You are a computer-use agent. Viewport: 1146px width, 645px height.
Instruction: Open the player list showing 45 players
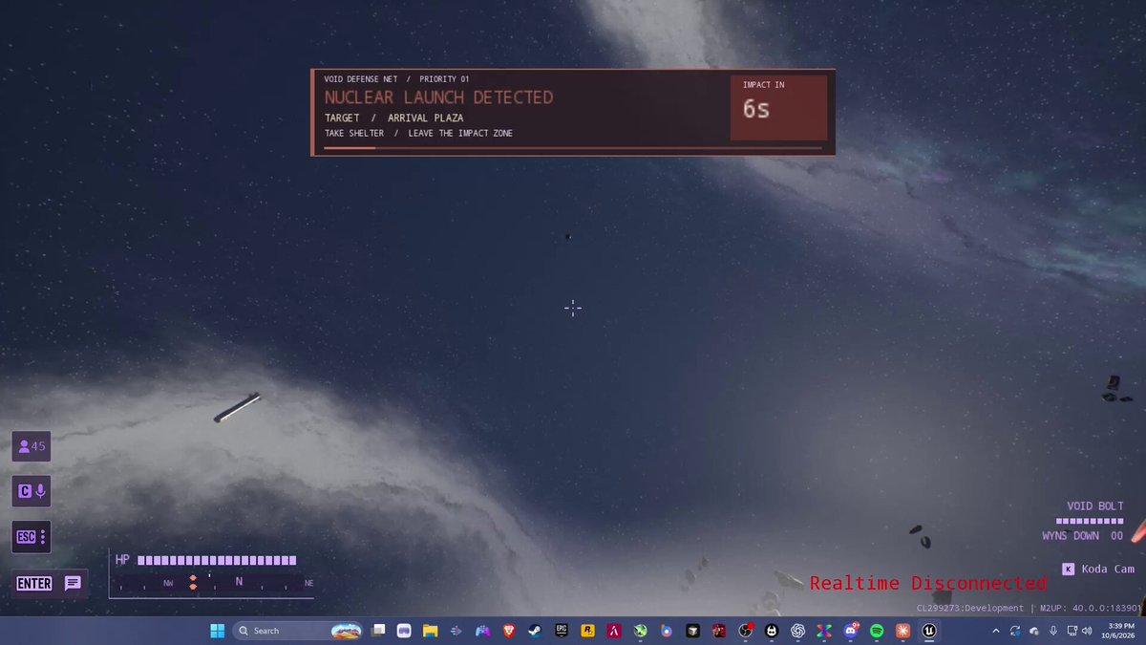(31, 446)
